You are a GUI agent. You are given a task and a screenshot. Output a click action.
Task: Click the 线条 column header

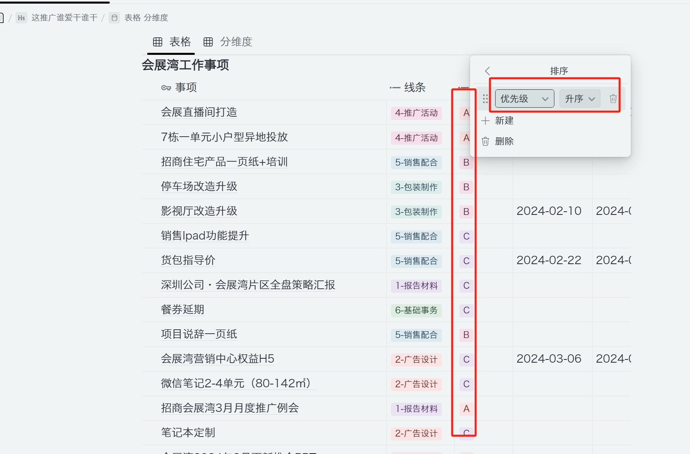click(x=408, y=87)
